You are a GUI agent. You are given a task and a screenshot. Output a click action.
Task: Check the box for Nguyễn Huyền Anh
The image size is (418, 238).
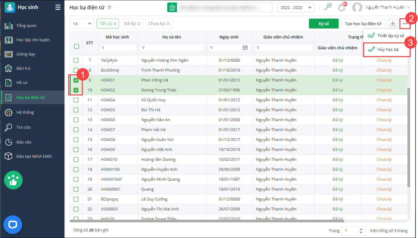(76, 169)
